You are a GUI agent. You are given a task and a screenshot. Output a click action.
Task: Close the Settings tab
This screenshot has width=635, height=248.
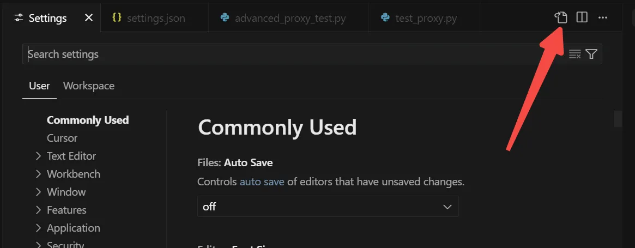(x=89, y=18)
